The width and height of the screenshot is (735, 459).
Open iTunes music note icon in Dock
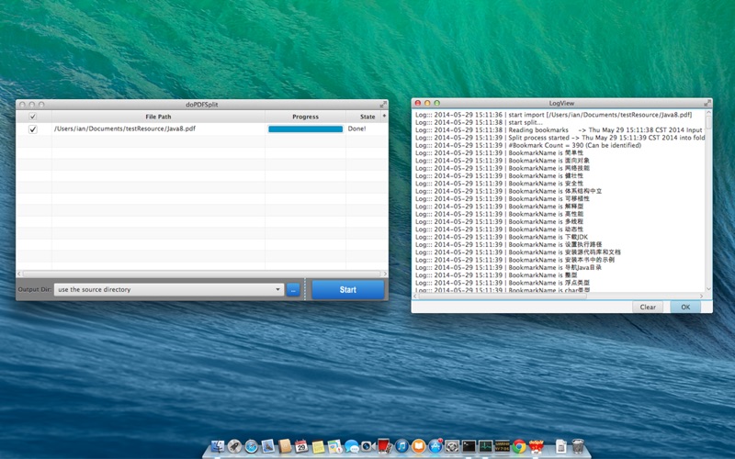[x=401, y=446]
